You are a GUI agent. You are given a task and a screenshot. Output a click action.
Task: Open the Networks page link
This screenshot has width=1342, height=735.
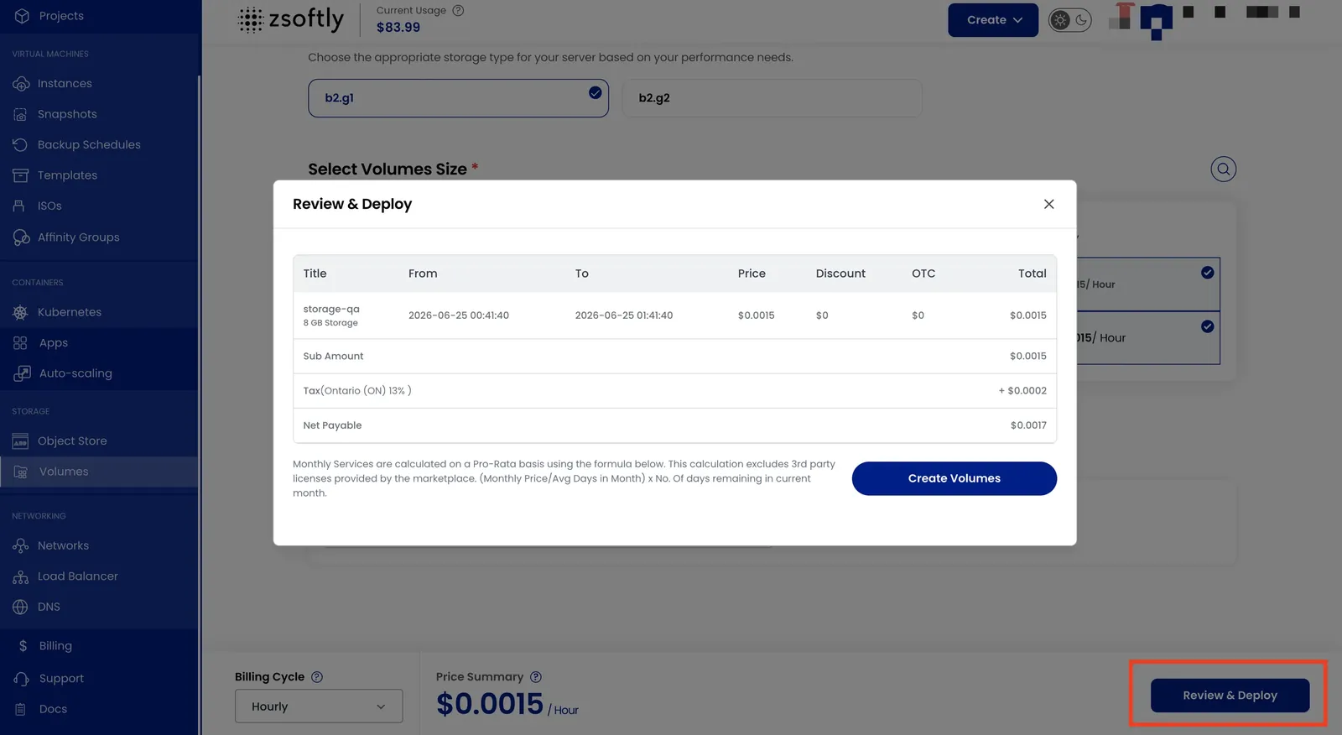coord(63,545)
